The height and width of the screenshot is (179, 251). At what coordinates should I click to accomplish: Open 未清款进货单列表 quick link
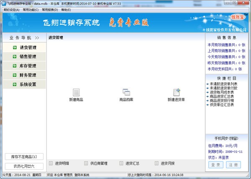click(x=226, y=85)
